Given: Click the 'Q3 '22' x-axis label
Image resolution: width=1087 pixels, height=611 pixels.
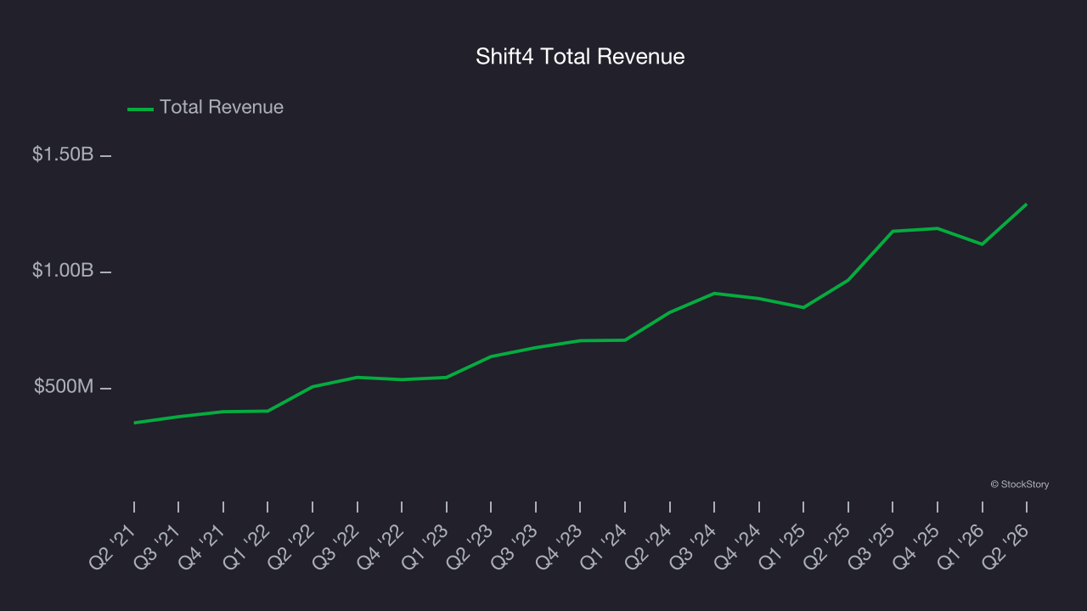Looking at the screenshot, I should tap(337, 546).
